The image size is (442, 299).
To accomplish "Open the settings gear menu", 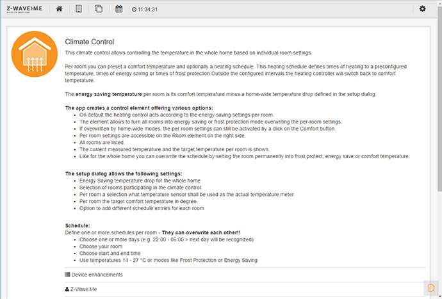I will pyautogui.click(x=422, y=9).
